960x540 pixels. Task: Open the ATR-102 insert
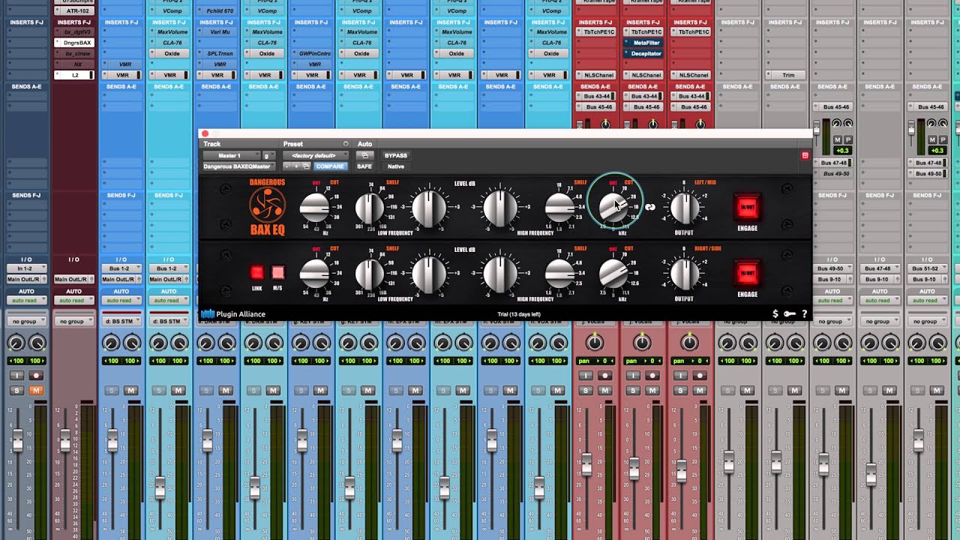[x=73, y=11]
